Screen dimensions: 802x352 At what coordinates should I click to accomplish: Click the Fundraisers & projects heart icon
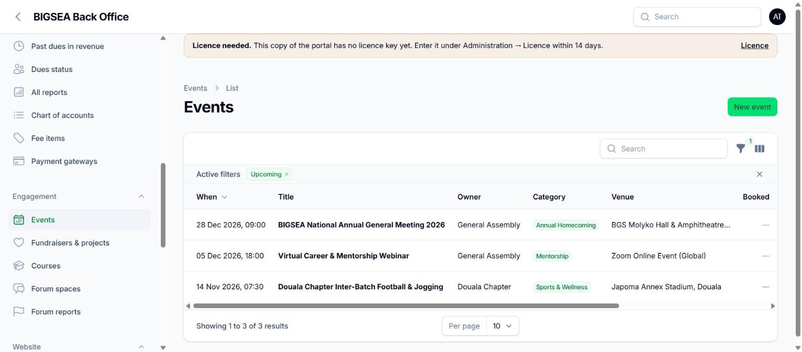[19, 243]
